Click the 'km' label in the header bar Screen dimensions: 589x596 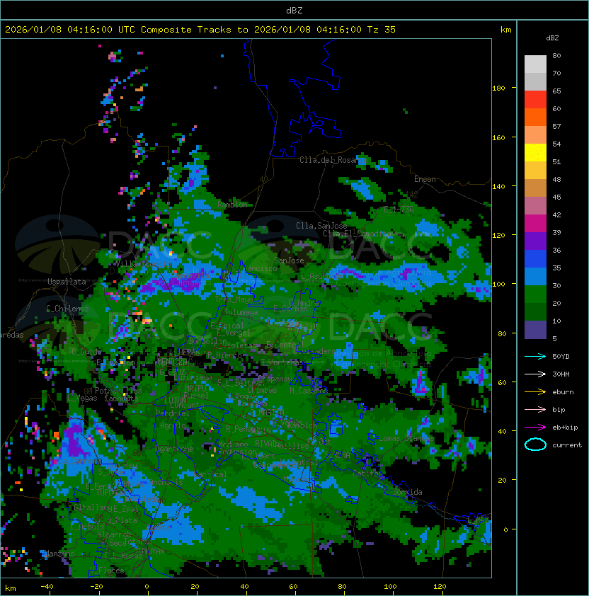tap(505, 30)
